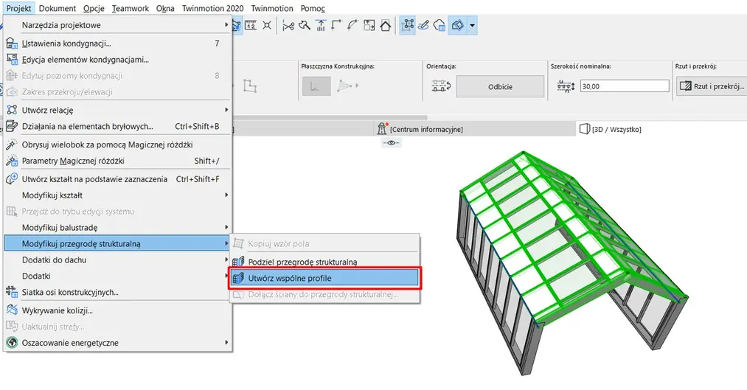Click the polygon geometry method icon

[x=250, y=86]
